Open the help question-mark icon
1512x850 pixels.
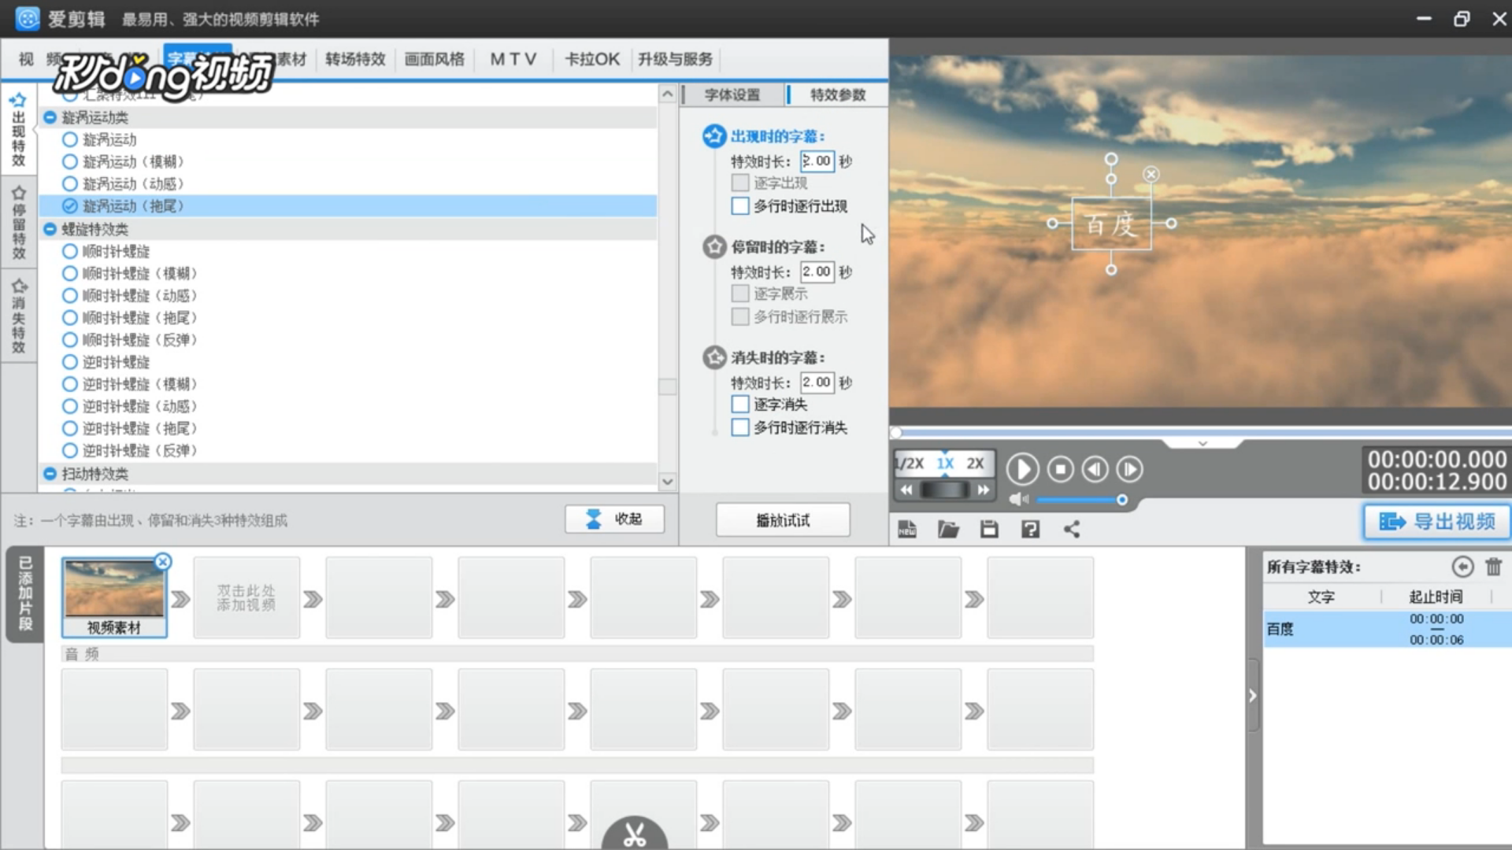pyautogui.click(x=1030, y=530)
